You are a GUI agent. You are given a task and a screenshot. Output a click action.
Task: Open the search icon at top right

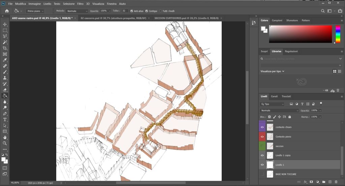322,11
